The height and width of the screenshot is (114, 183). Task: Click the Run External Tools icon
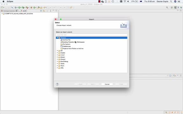27,8
